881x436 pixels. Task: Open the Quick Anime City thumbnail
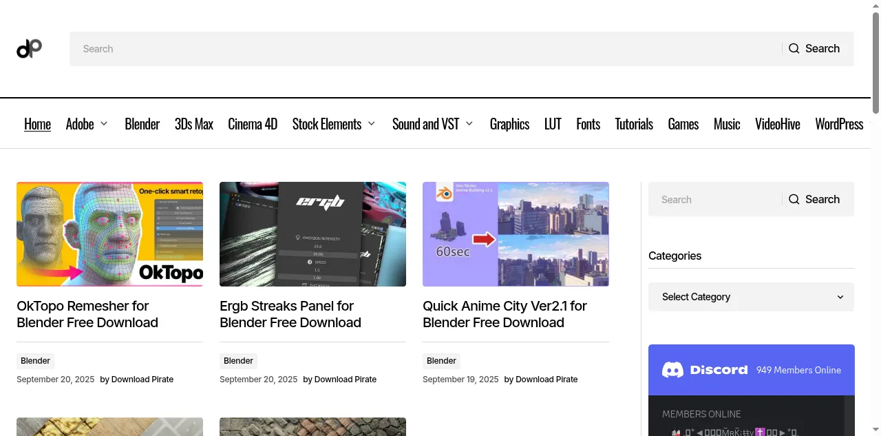(516, 234)
